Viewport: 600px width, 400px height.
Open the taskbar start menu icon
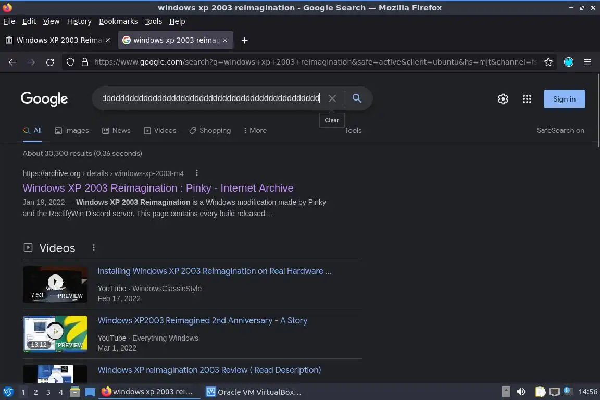point(8,392)
